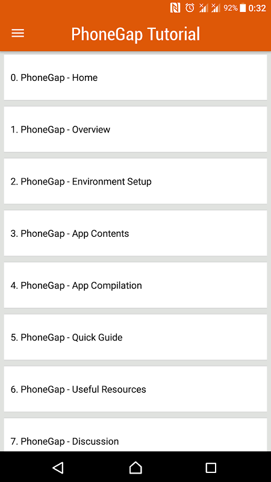
Task: Select 2. PhoneGap - Environment Setup
Action: [x=135, y=181]
